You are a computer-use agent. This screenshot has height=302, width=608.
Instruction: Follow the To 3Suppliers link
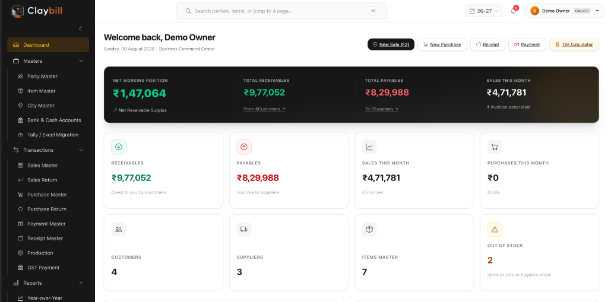tap(382, 109)
